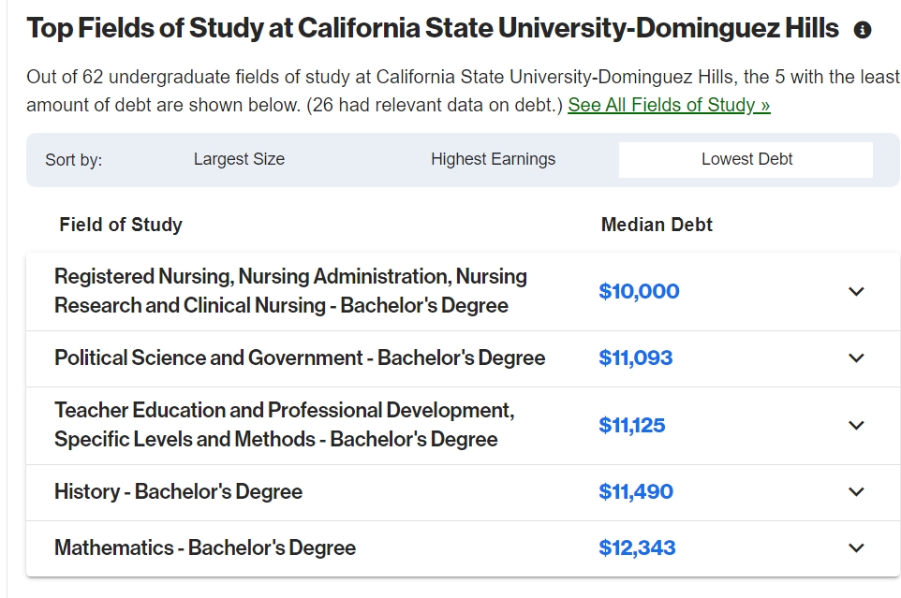Click the $11,125 median debt value

[x=632, y=425]
